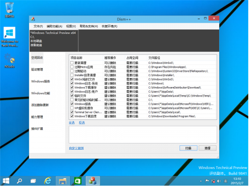249x186 pixels.
Task: Uncheck the 临时文件 checkbox
Action: pyautogui.click(x=72, y=96)
